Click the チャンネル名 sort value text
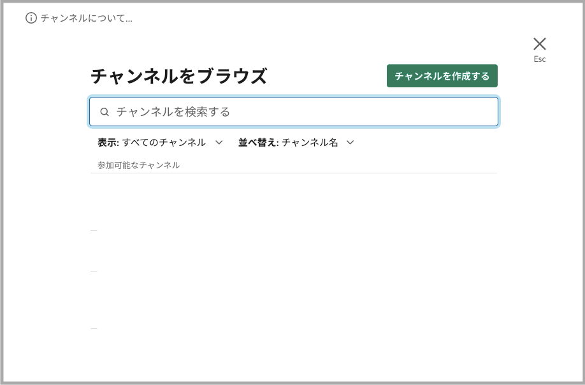This screenshot has width=585, height=385. tap(310, 142)
